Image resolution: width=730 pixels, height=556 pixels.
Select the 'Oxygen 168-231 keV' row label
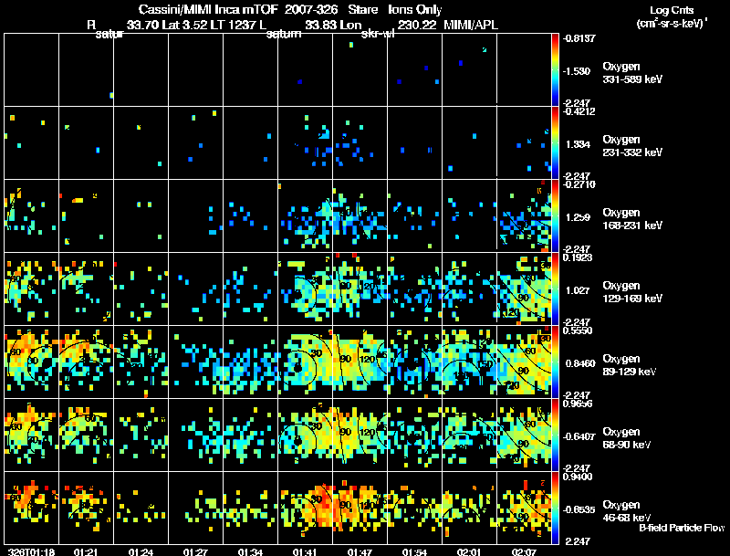click(632, 219)
